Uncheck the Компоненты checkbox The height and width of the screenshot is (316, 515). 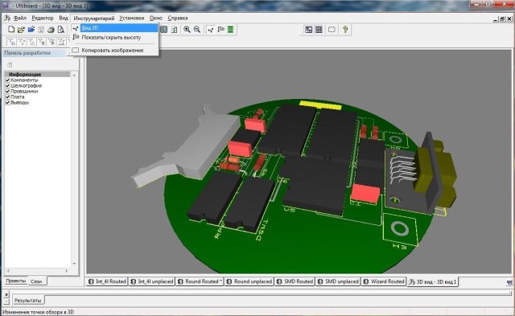pos(7,80)
